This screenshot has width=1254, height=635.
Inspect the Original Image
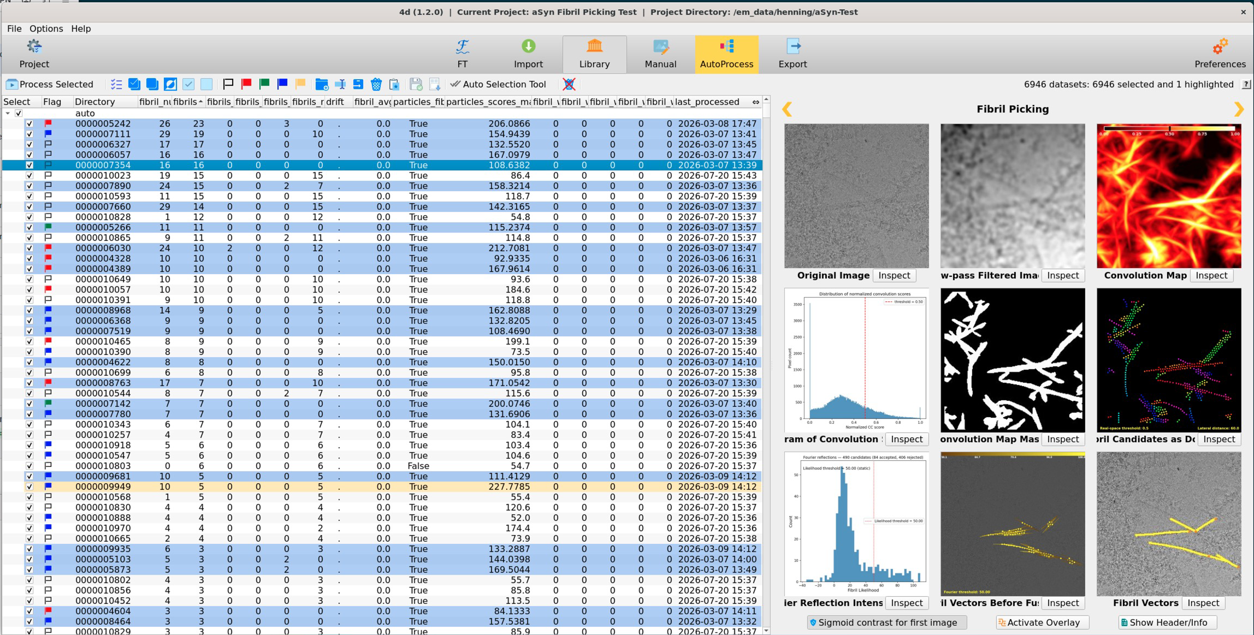point(894,275)
